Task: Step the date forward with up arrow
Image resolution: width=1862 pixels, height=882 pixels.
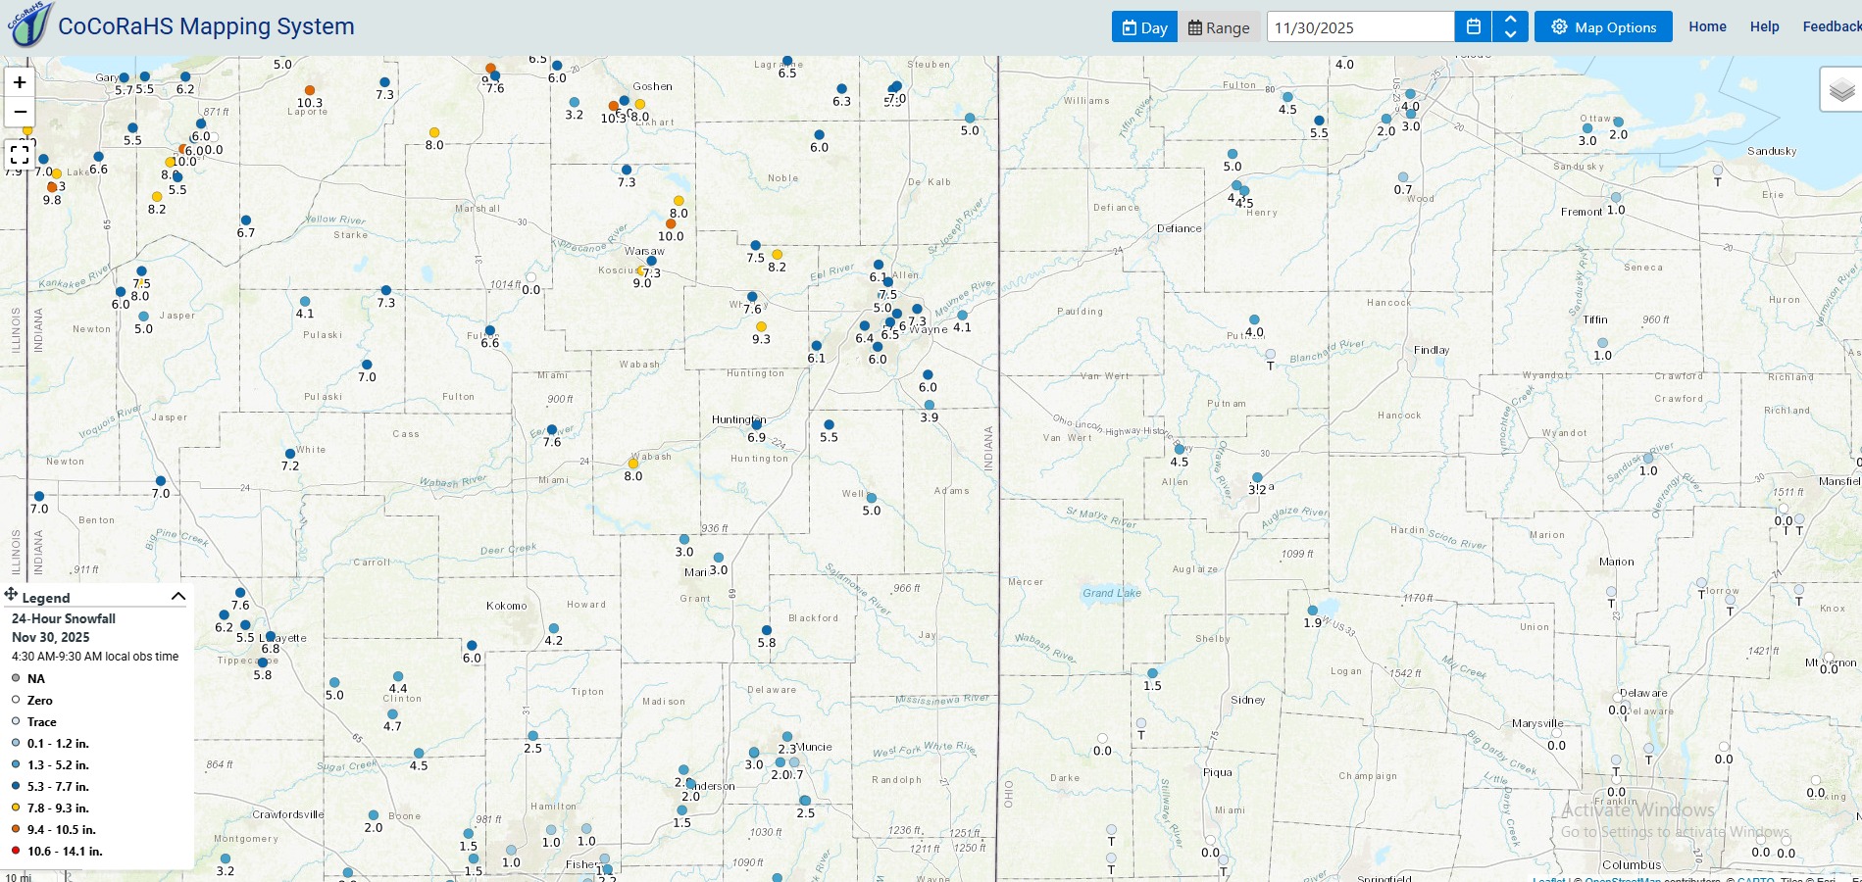Action: click(1510, 20)
